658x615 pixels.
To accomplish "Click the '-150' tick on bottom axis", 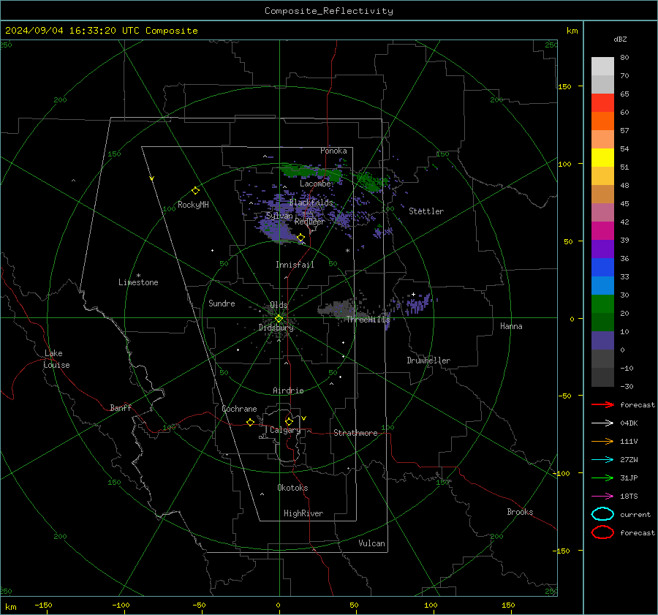I will click(x=43, y=605).
